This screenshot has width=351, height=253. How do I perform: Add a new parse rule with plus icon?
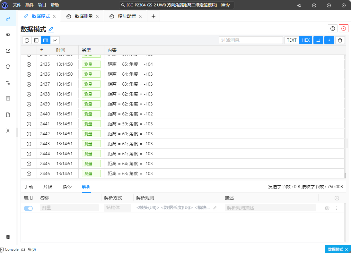click(337, 198)
